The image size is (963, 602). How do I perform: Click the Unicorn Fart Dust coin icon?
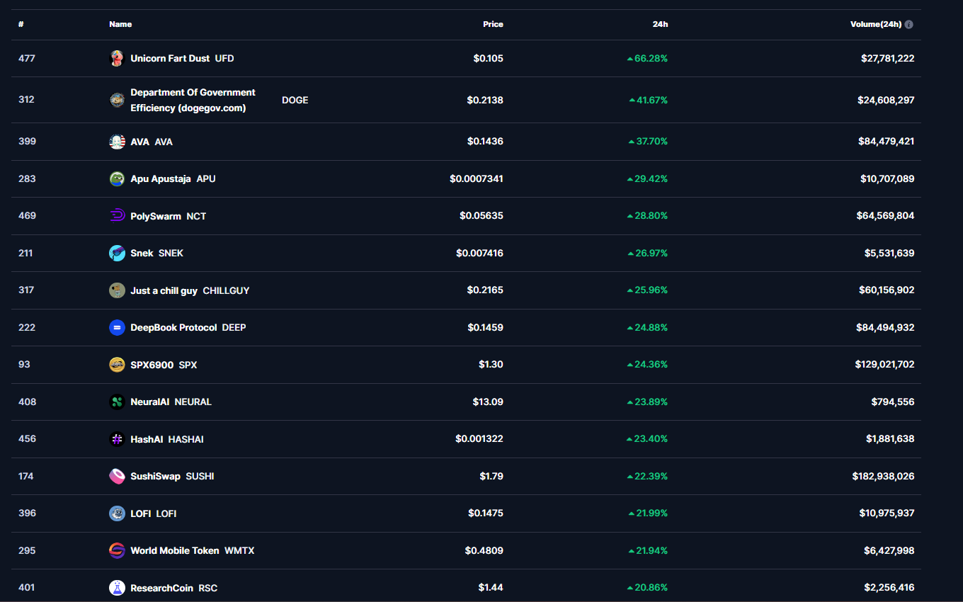coord(117,58)
